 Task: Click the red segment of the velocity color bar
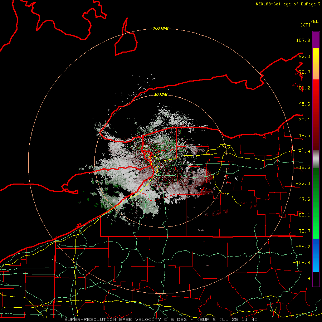316,114
